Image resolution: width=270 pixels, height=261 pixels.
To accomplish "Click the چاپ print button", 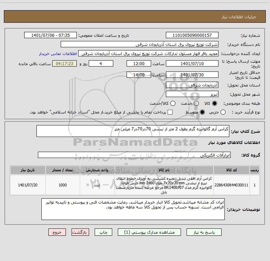I will pos(103,232).
